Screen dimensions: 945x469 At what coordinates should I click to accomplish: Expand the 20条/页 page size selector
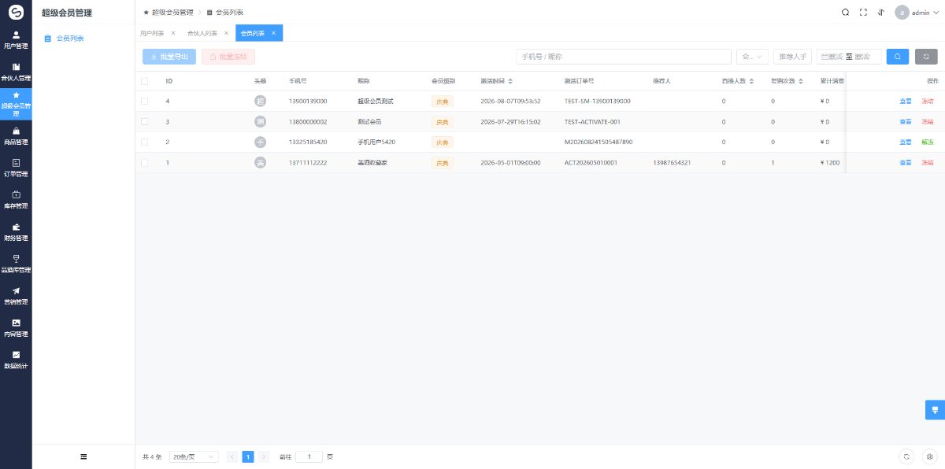pyautogui.click(x=194, y=456)
